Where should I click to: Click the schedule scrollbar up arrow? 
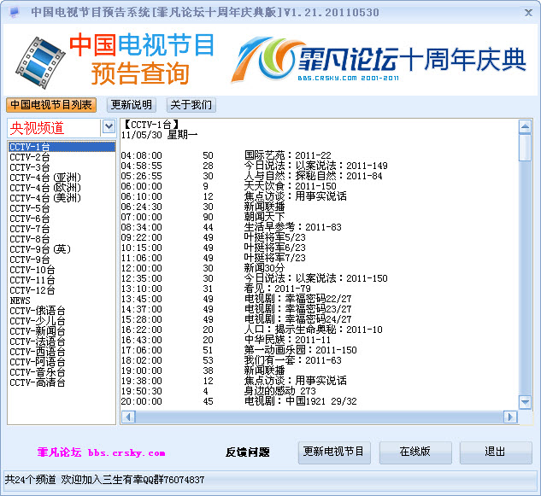(x=525, y=126)
